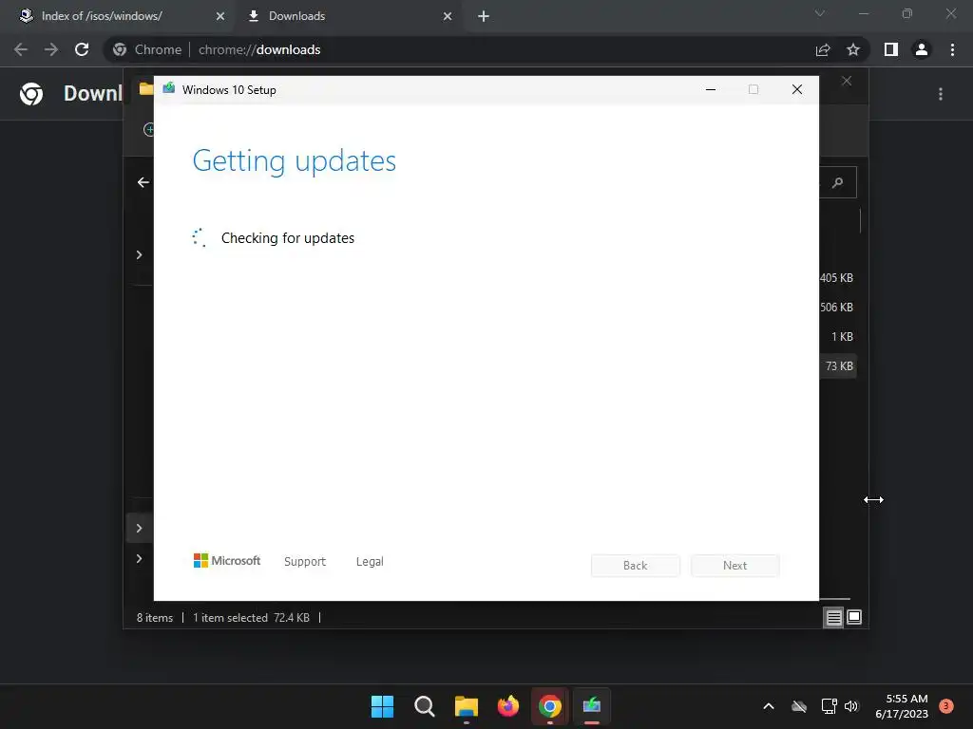Open Downloads page three-dot more actions menu

pos(941,94)
